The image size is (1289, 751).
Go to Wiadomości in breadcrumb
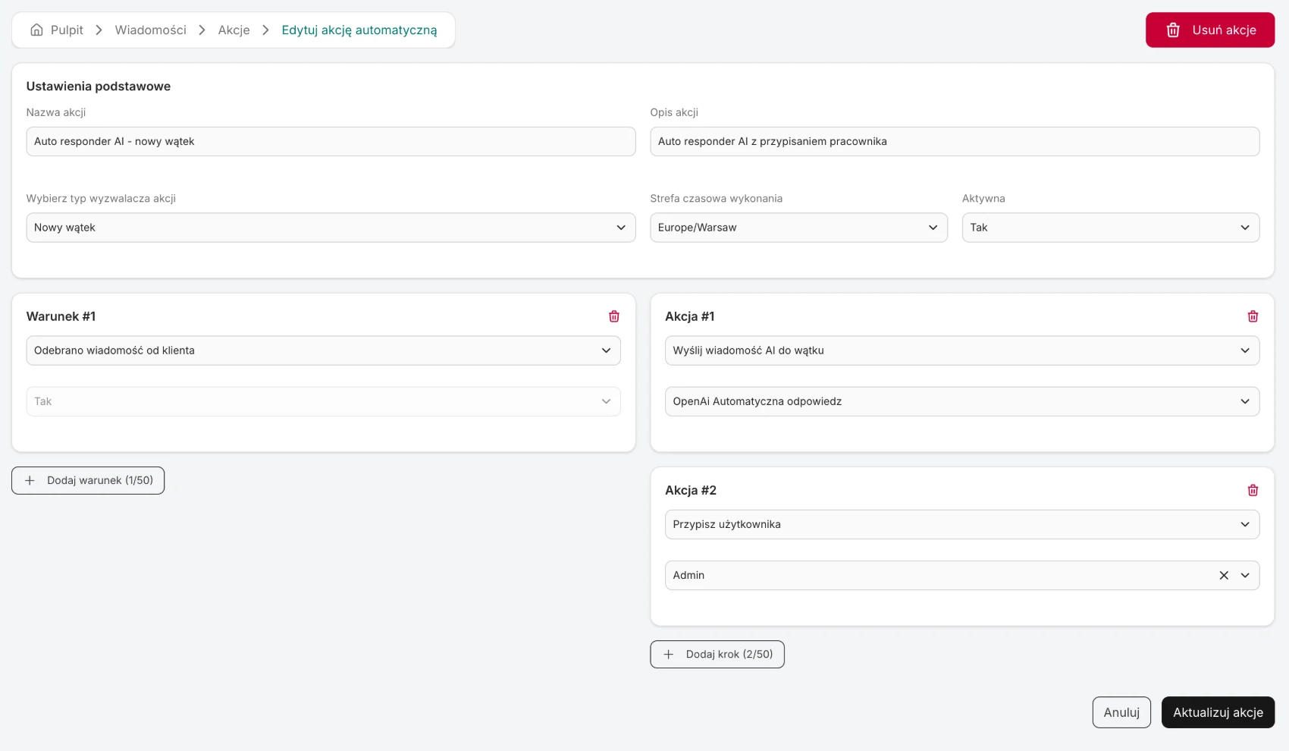(x=150, y=30)
